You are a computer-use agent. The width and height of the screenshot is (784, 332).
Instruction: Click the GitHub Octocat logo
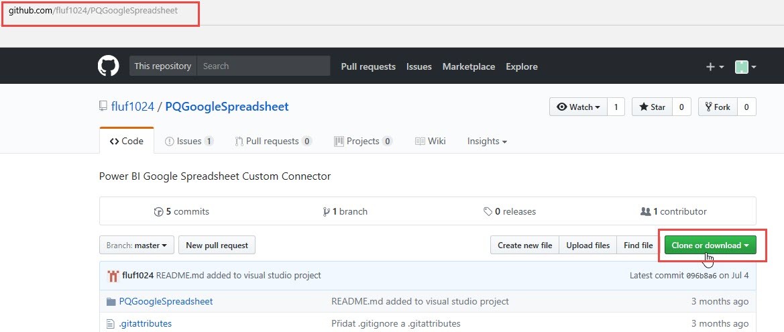pyautogui.click(x=108, y=66)
